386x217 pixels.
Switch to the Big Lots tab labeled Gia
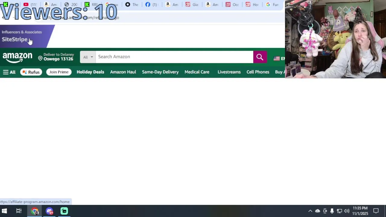[192, 5]
